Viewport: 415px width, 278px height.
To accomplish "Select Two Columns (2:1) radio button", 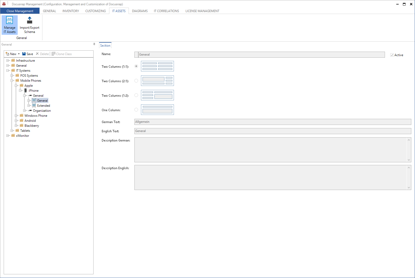I will click(x=136, y=81).
